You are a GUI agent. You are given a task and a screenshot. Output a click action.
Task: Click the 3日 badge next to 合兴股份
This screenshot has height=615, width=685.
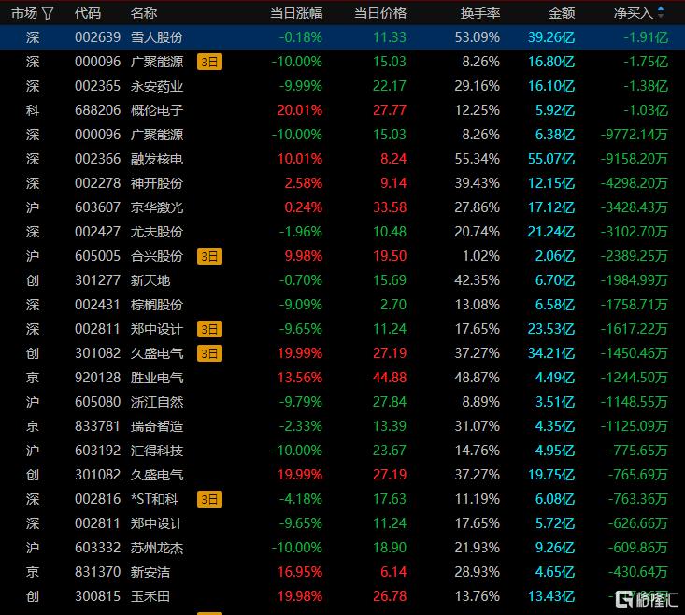[x=209, y=256]
